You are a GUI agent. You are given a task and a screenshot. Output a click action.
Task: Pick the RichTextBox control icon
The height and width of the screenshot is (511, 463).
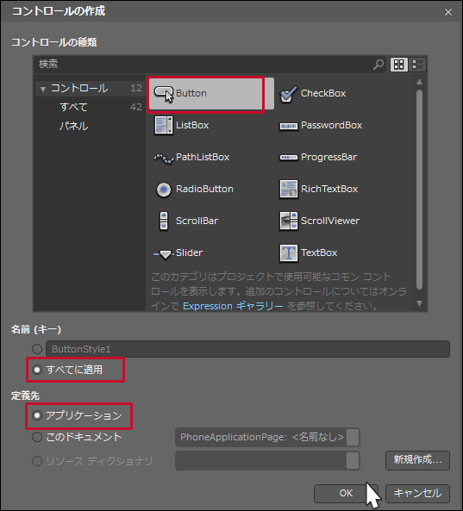point(288,189)
